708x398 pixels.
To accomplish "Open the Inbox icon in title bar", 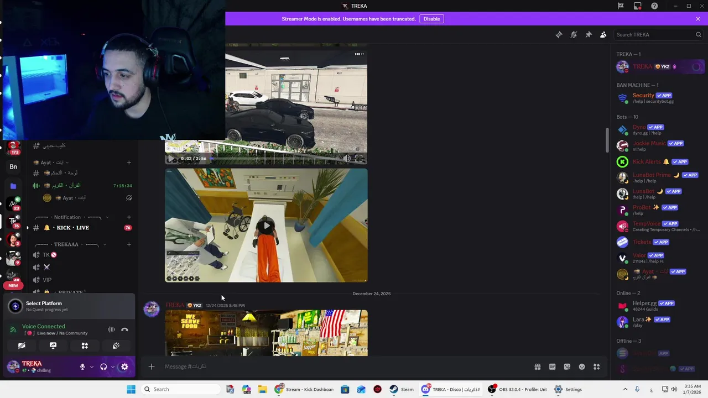I will point(638,6).
